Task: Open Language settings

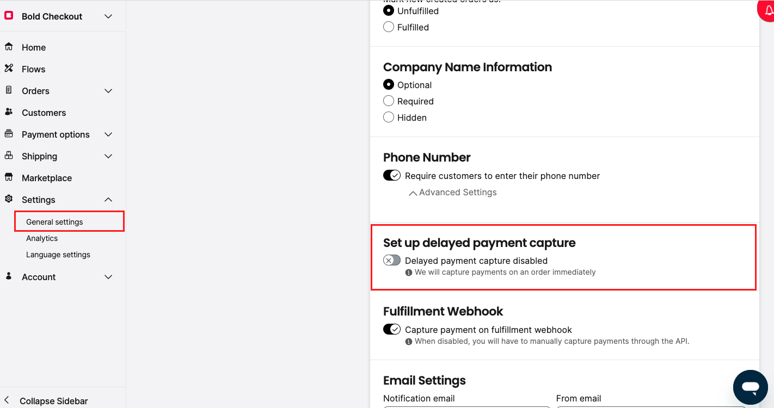Action: click(58, 255)
